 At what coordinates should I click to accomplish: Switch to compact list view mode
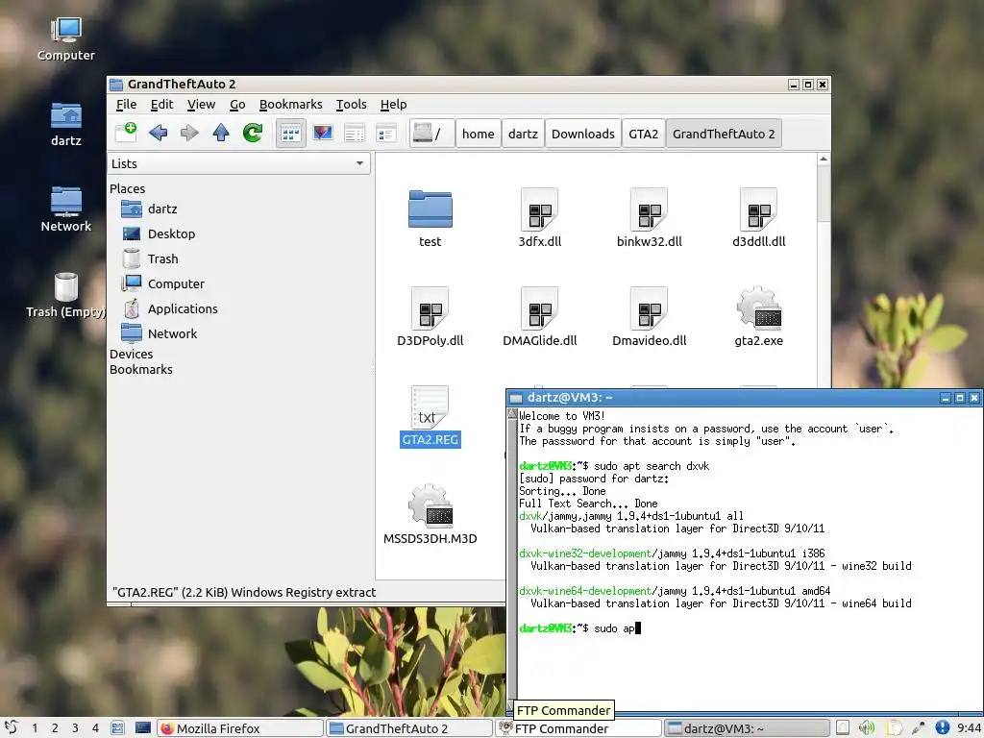[x=354, y=133]
